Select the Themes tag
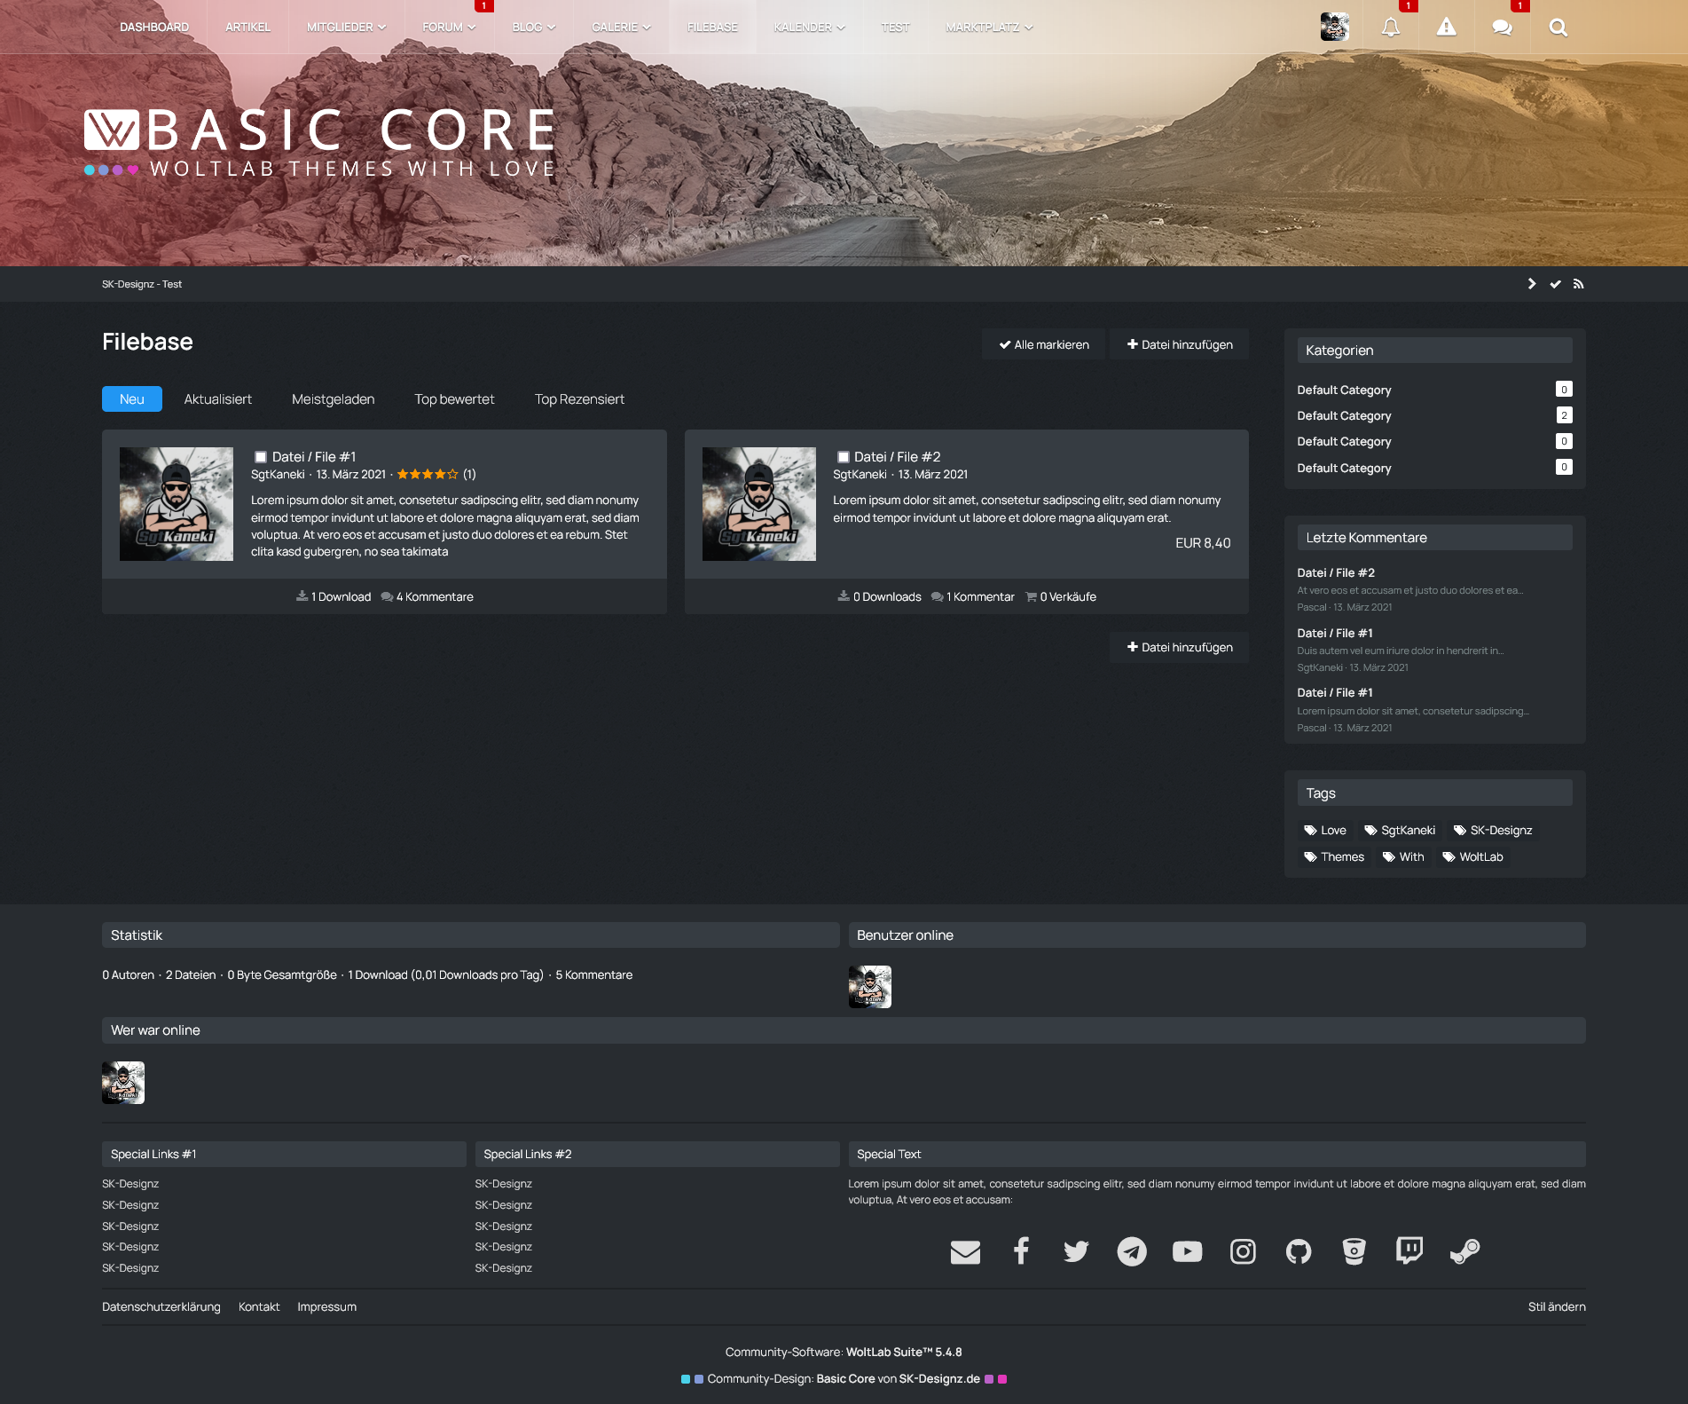Viewport: 1688px width, 1404px height. click(x=1334, y=856)
